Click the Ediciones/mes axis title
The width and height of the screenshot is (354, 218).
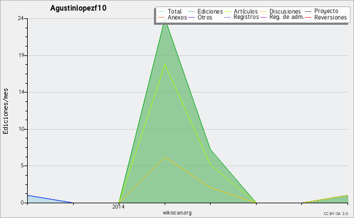tap(5, 111)
